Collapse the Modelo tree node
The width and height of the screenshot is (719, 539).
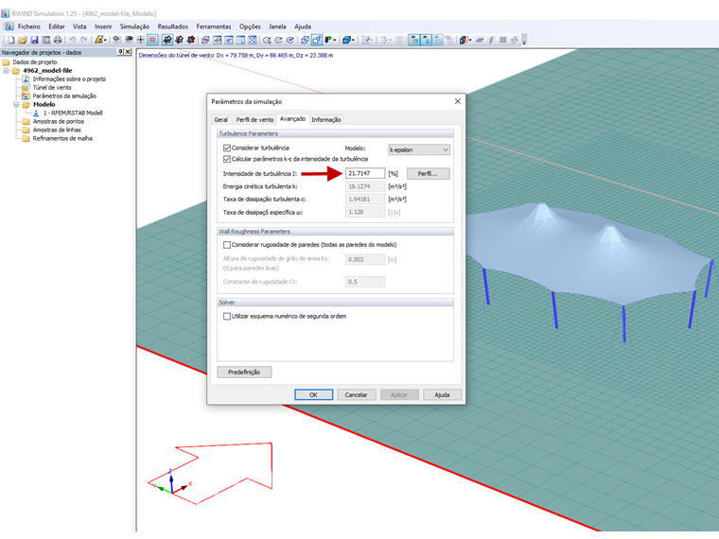15,105
